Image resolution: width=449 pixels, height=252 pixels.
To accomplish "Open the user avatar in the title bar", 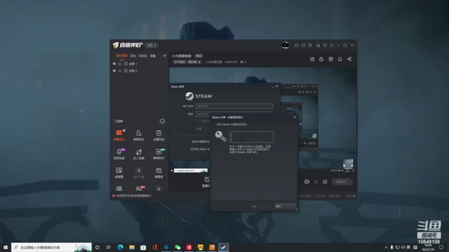I will [x=285, y=45].
